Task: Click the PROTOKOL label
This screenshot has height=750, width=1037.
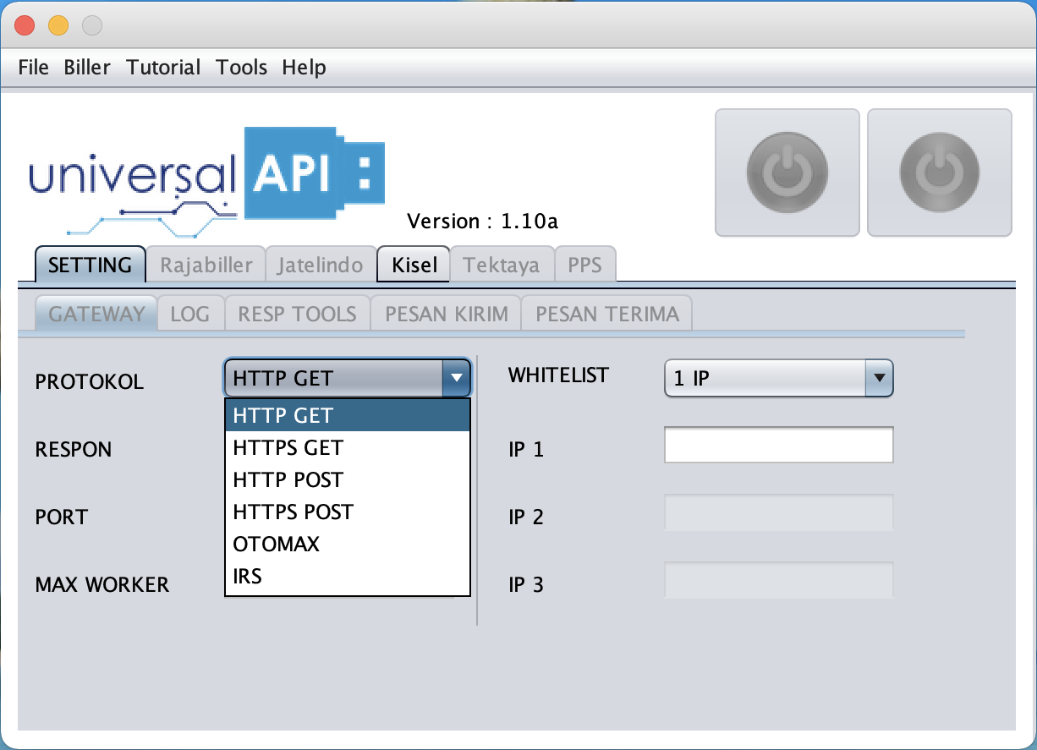Action: [90, 382]
